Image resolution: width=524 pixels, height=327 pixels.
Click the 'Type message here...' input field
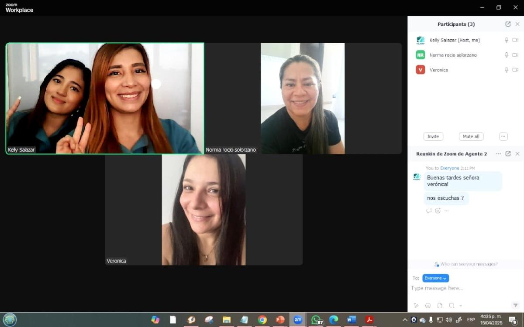pos(463,288)
